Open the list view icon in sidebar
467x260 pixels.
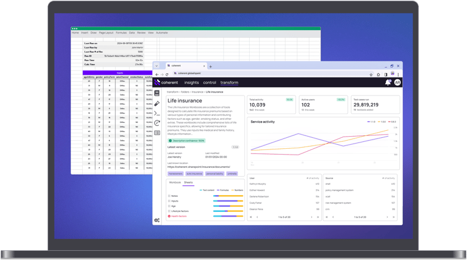point(157,133)
